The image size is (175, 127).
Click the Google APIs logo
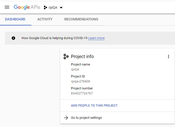(x=27, y=7)
